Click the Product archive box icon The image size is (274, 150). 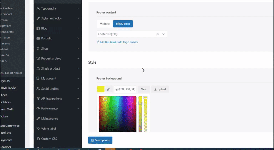click(38, 58)
